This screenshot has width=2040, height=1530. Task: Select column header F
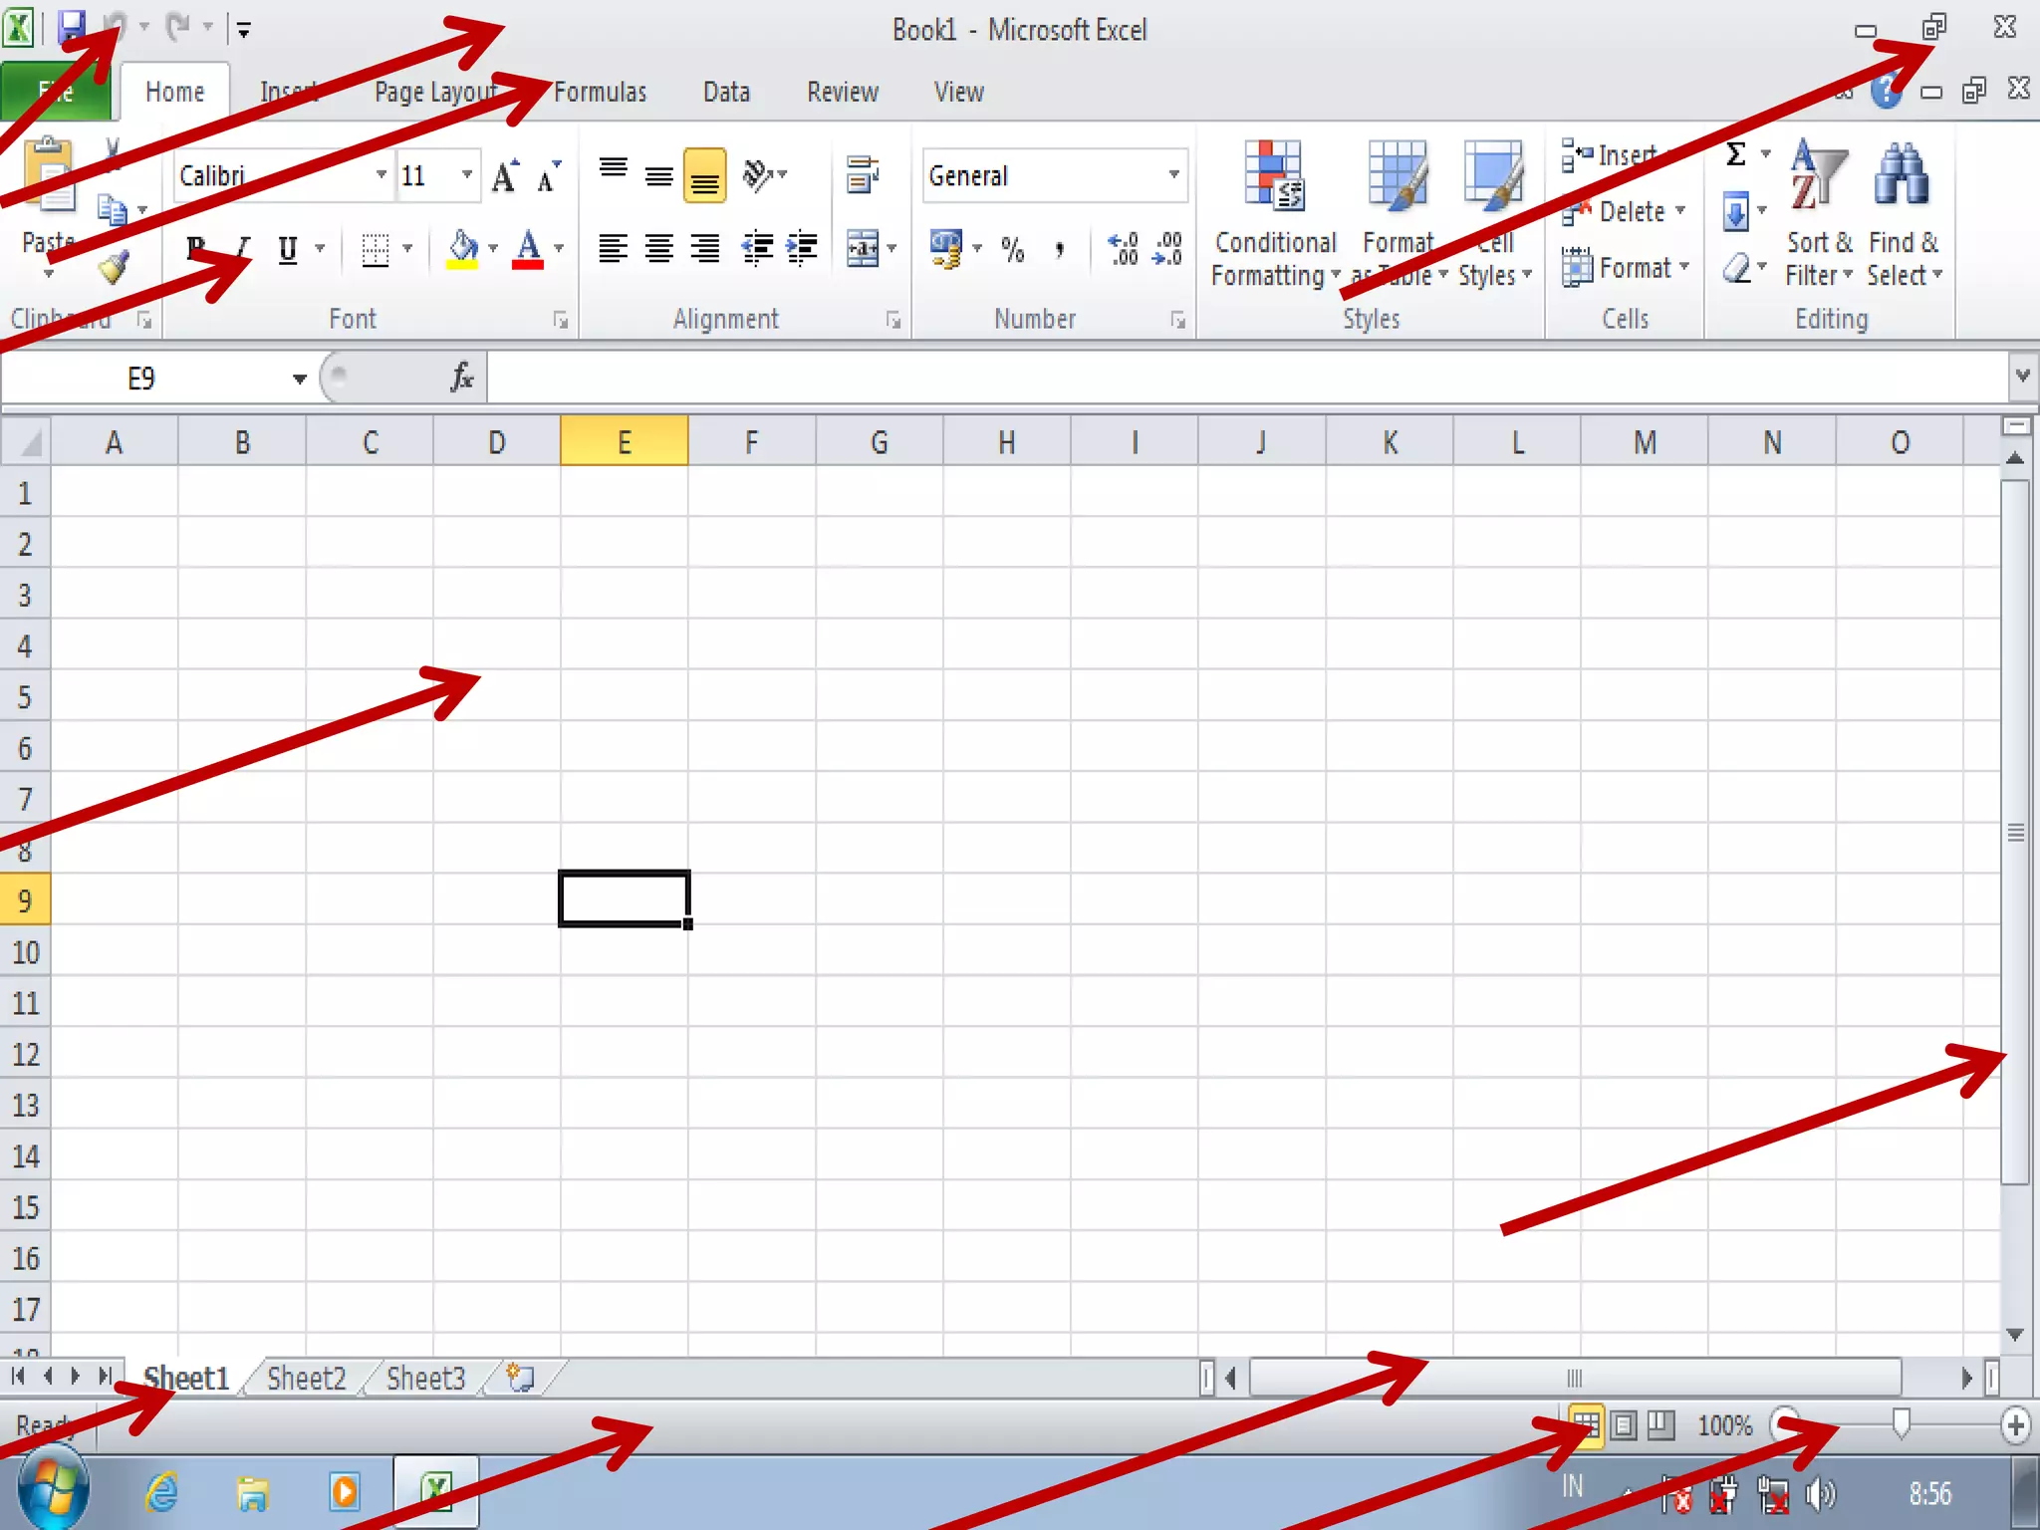751,441
